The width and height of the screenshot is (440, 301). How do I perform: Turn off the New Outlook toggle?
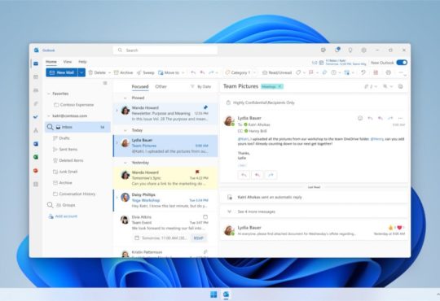pyautogui.click(x=402, y=63)
